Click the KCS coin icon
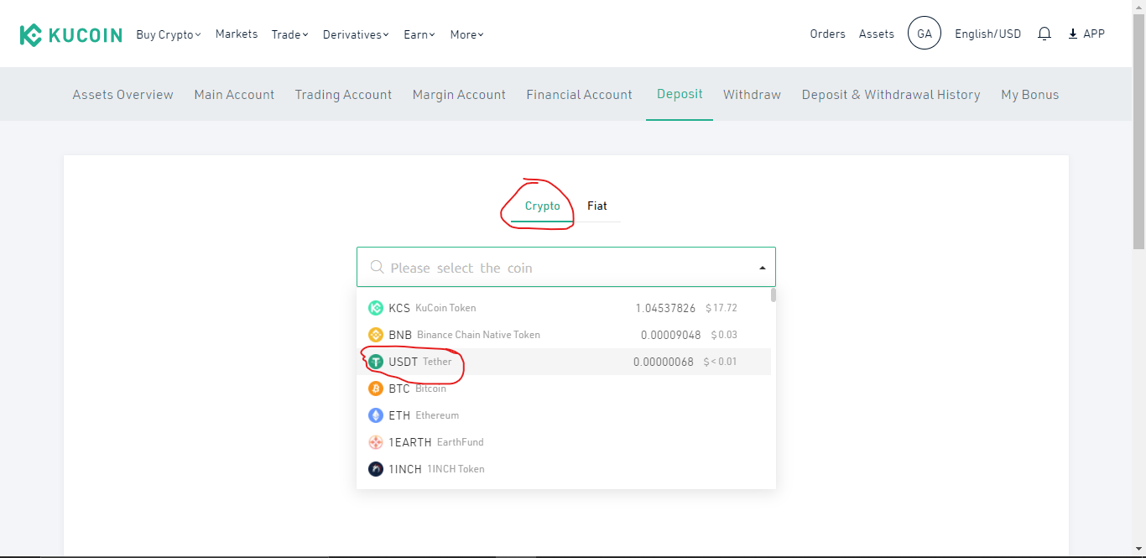Image resolution: width=1146 pixels, height=558 pixels. (376, 308)
